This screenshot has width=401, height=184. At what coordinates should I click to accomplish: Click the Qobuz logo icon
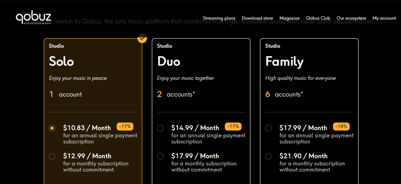[33, 18]
